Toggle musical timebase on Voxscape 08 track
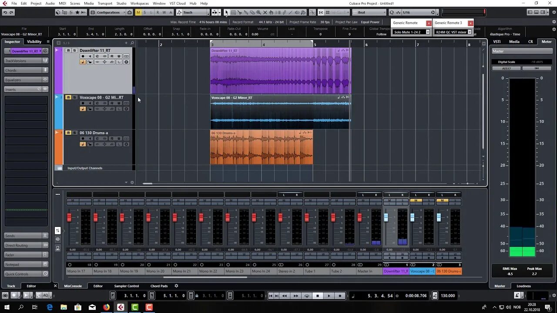Viewport: 557px width, 313px height. click(83, 109)
